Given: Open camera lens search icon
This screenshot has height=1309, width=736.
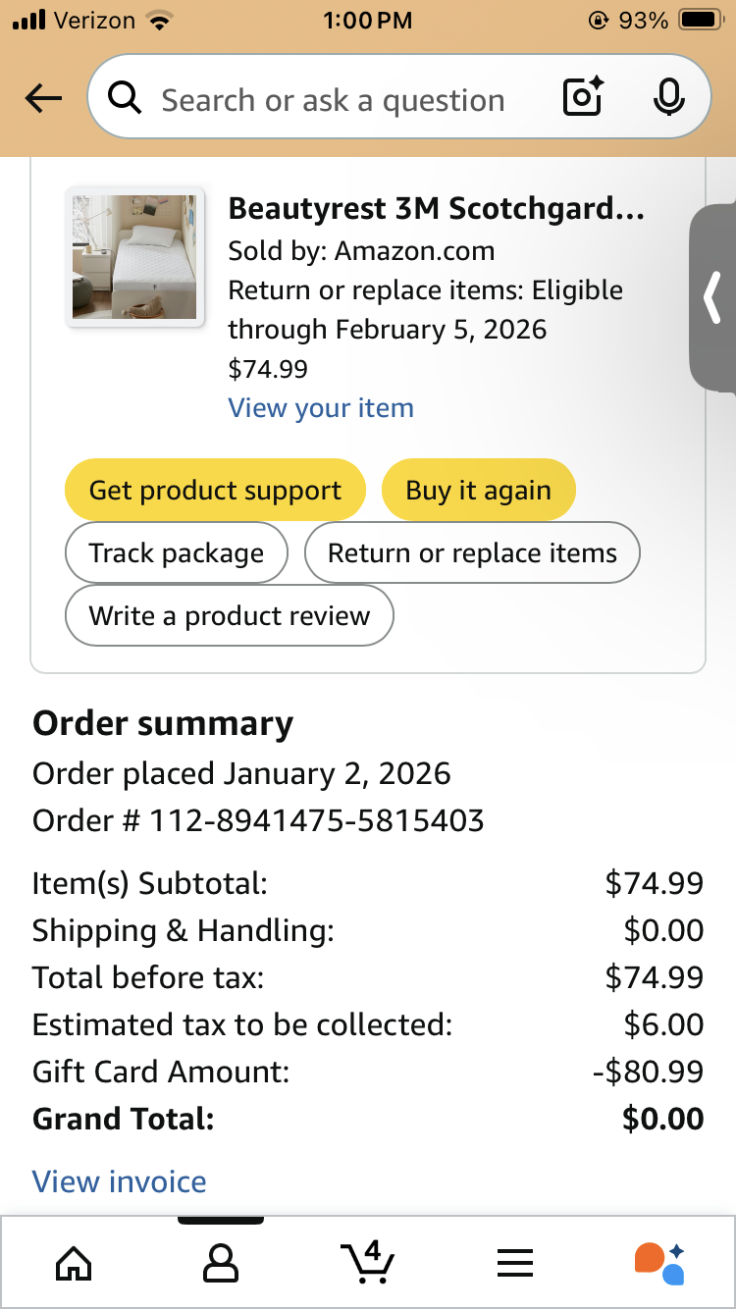Looking at the screenshot, I should pyautogui.click(x=583, y=97).
